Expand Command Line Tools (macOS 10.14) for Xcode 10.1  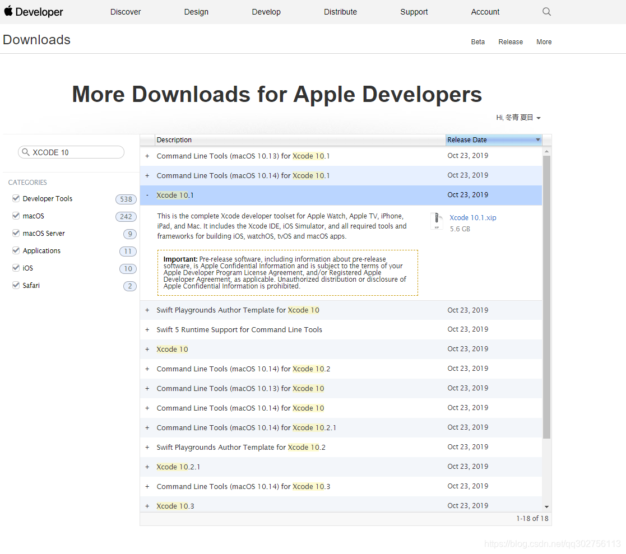[x=147, y=176]
